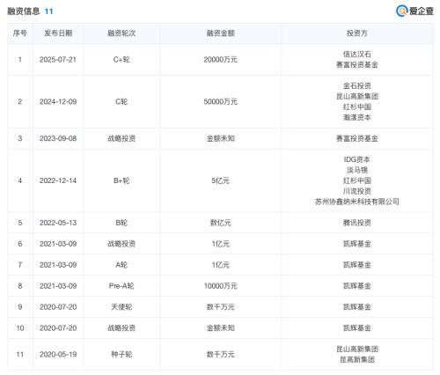Select the 淡马锡 investor

tap(357, 170)
